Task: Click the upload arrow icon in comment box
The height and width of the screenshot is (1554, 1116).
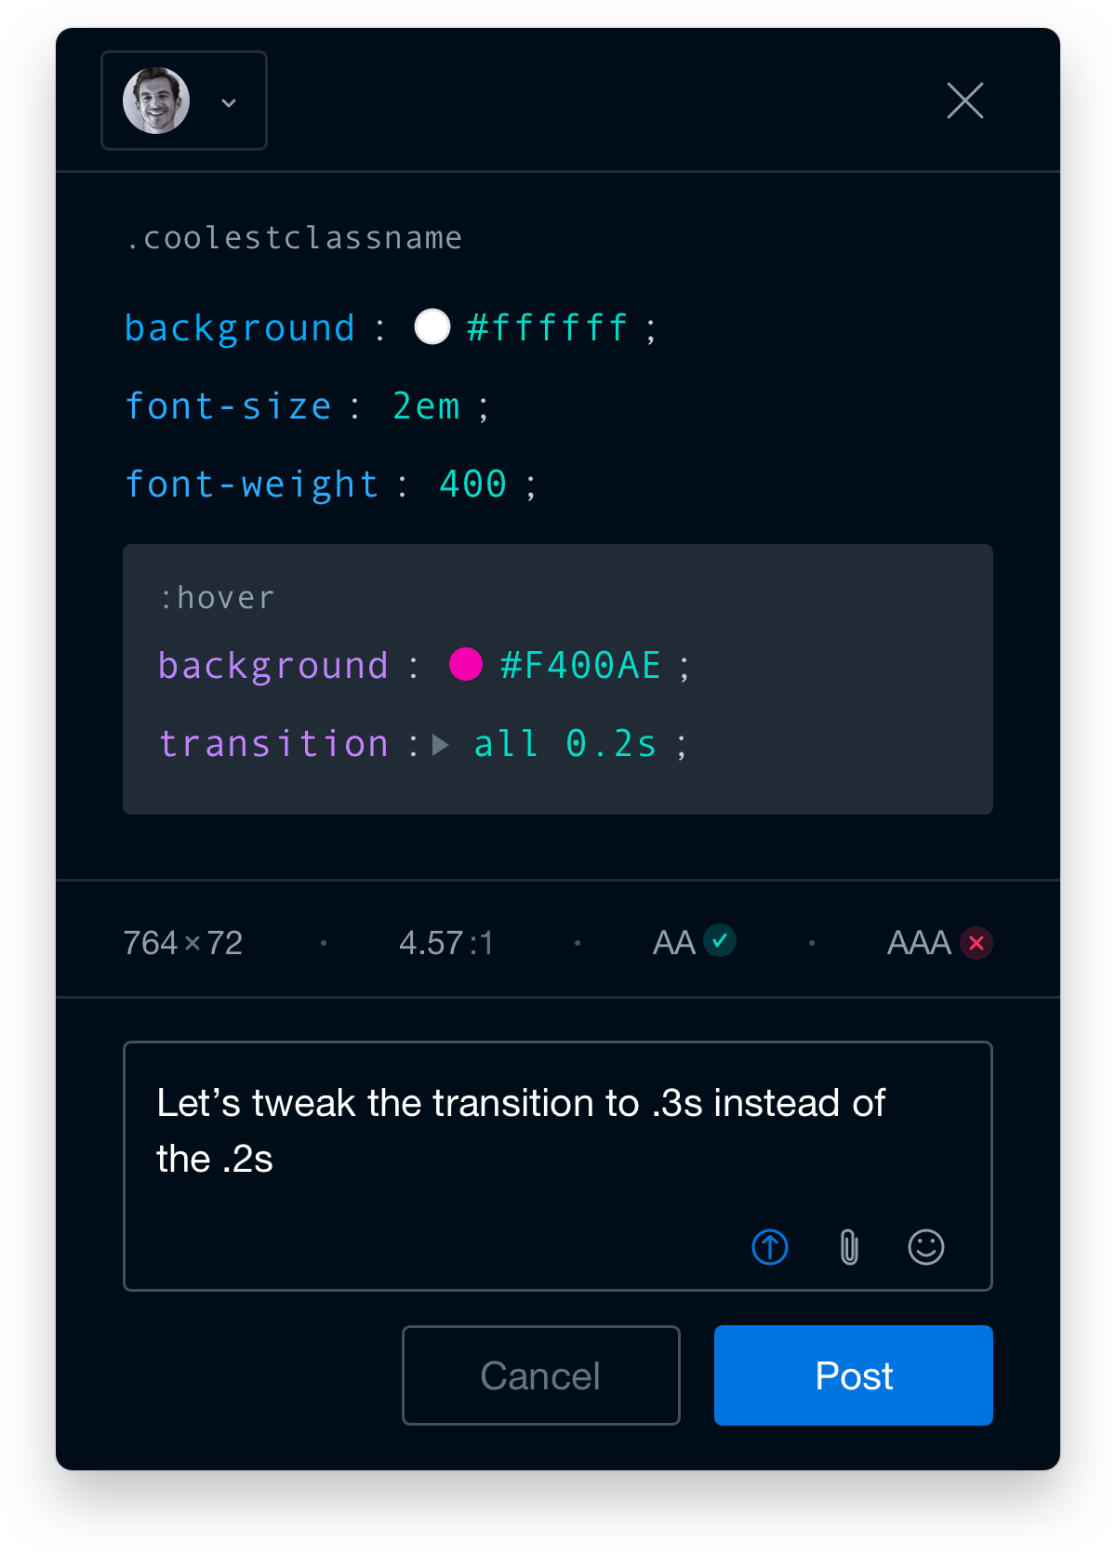Action: coord(770,1247)
